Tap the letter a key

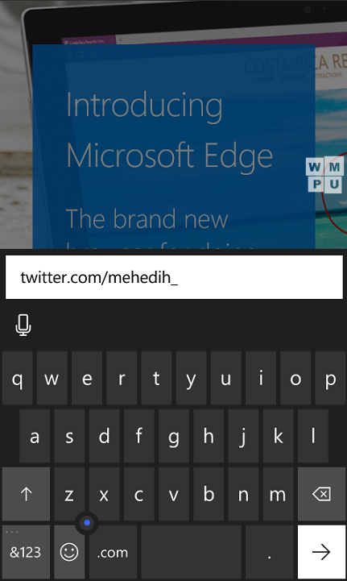point(35,436)
